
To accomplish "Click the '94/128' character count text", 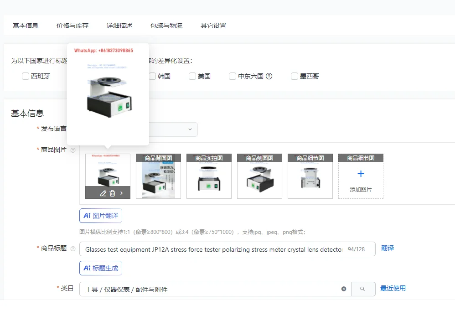I will tap(356, 249).
